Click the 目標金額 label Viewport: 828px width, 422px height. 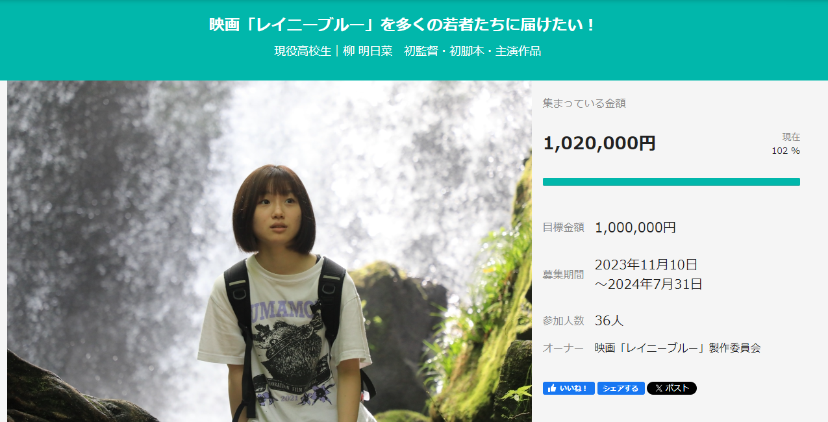tap(564, 227)
